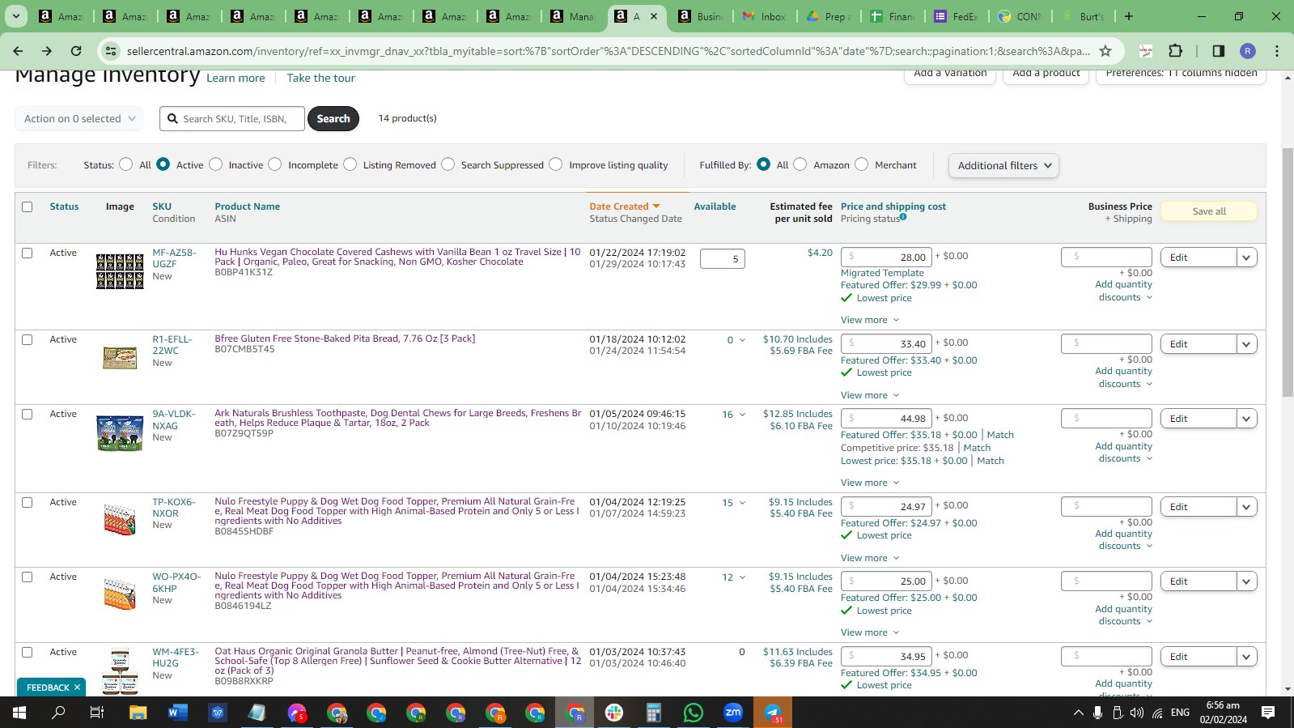Image resolution: width=1294 pixels, height=728 pixels.
Task: Choose the 'Listing Removed' filter radio
Action: [x=350, y=164]
